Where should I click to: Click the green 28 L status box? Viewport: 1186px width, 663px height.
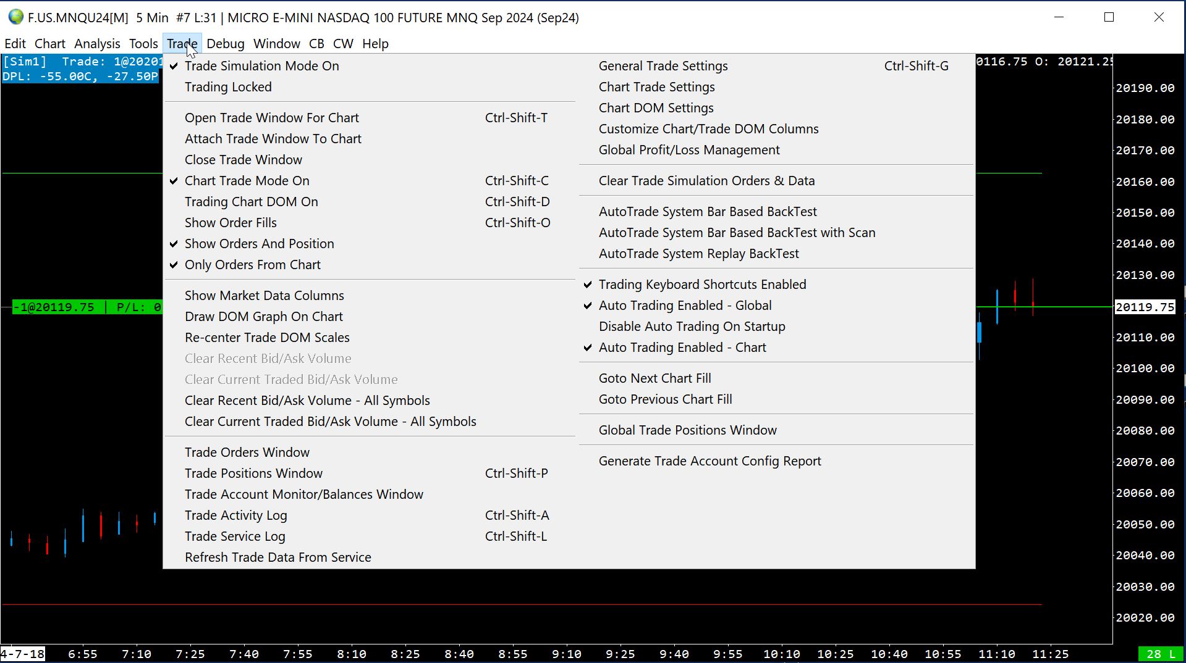1160,654
